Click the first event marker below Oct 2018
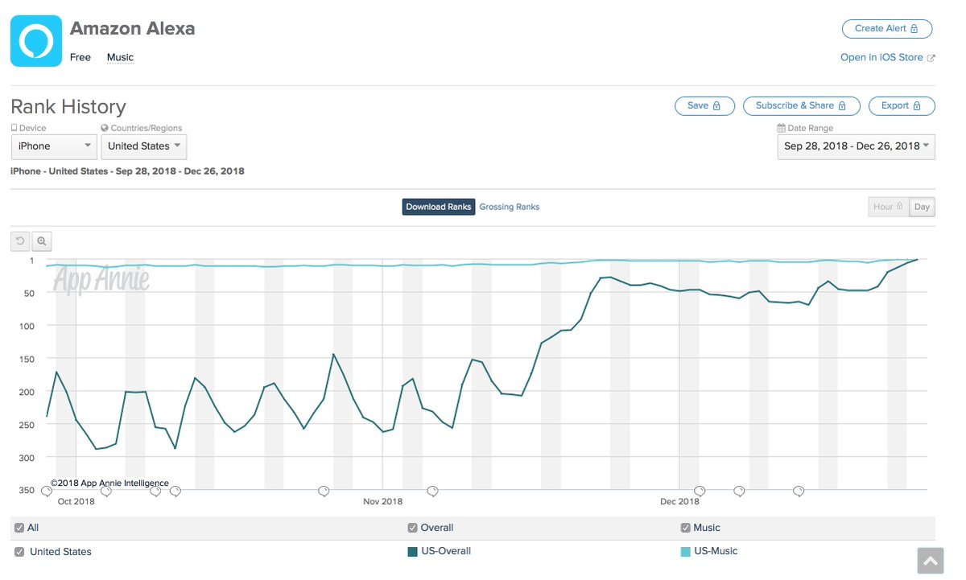This screenshot has width=966, height=580. point(47,491)
